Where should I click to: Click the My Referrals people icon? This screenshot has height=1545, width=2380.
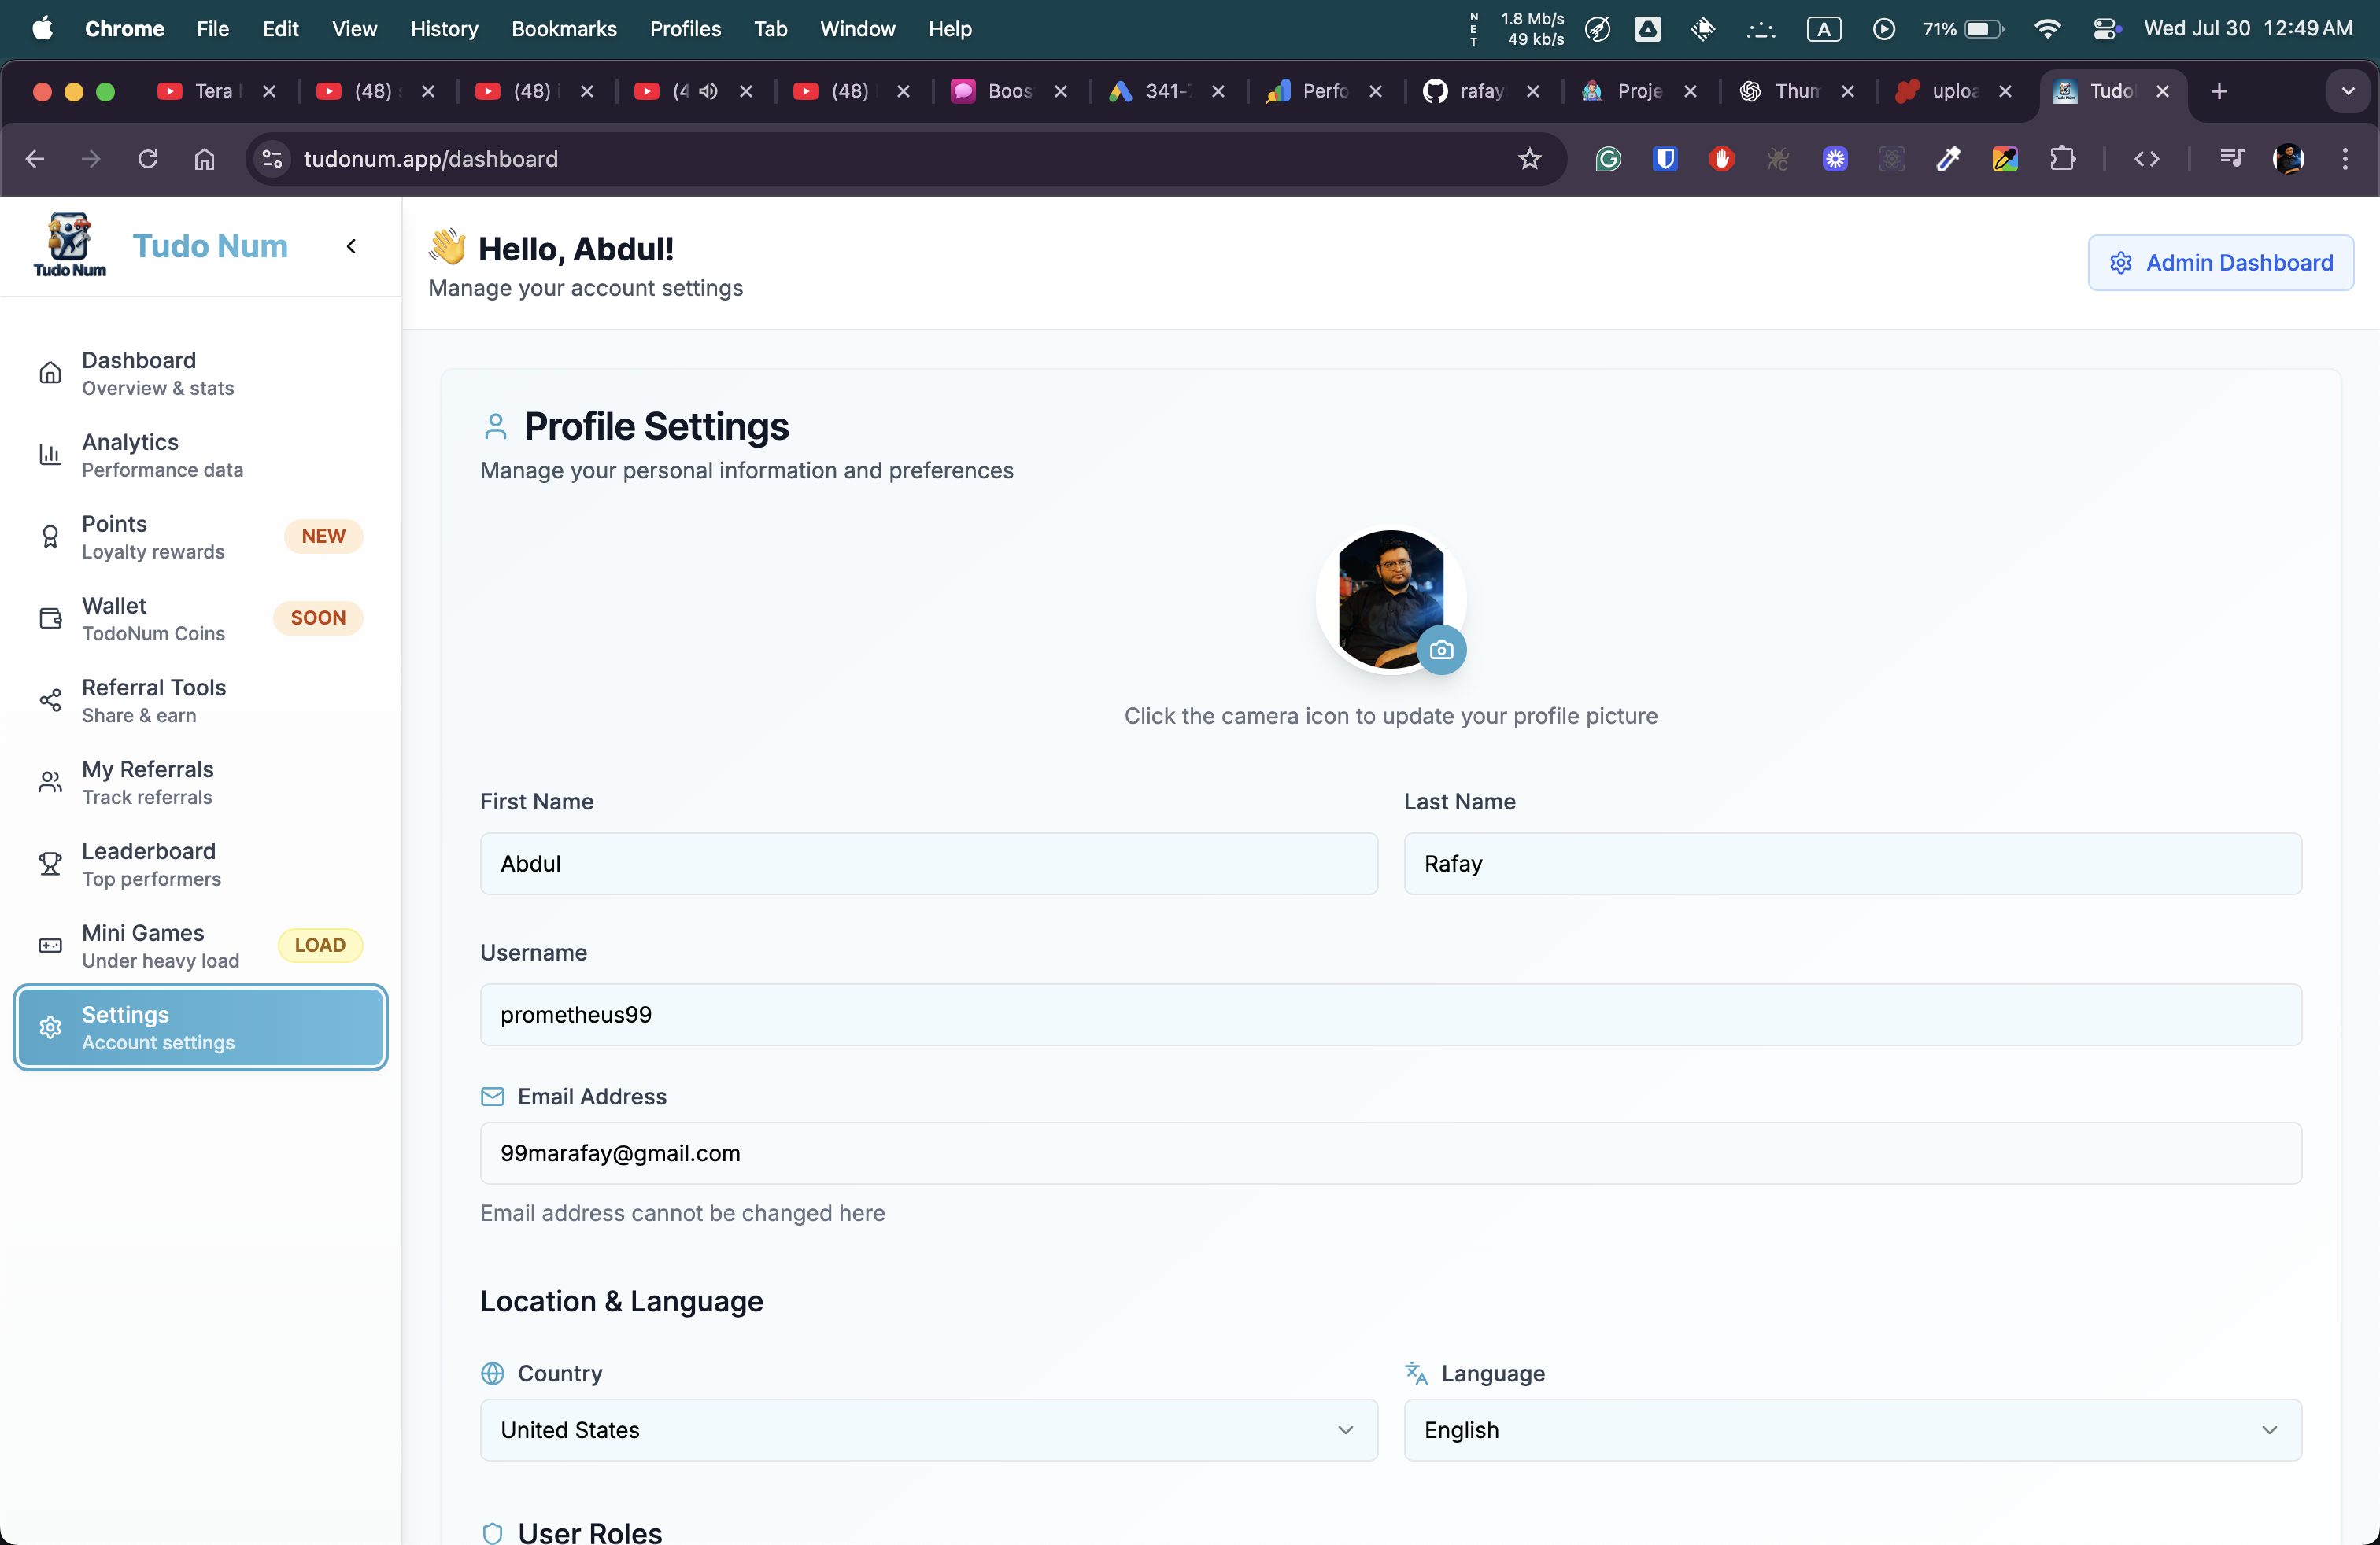point(50,783)
